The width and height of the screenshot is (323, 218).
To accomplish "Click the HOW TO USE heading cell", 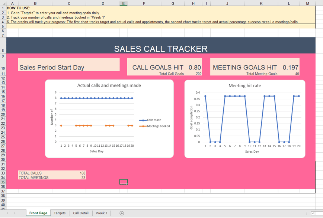I will coord(19,8).
